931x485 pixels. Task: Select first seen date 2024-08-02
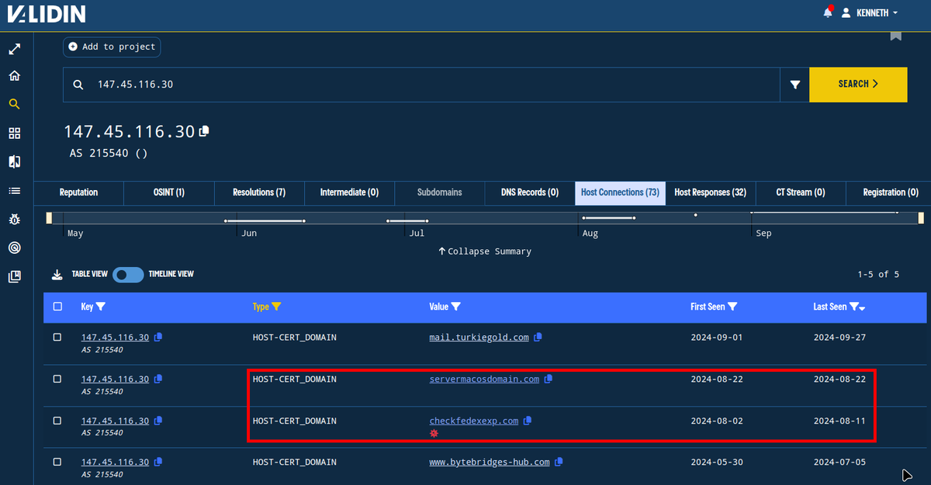(716, 421)
